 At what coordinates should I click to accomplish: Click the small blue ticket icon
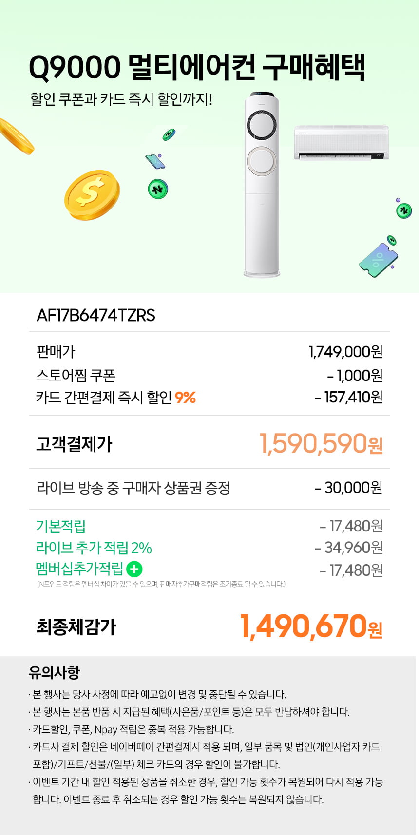(x=155, y=161)
